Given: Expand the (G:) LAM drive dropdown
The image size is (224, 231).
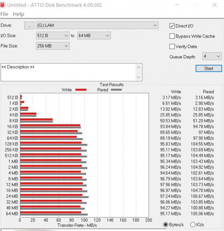Looking at the screenshot, I should (97, 25).
